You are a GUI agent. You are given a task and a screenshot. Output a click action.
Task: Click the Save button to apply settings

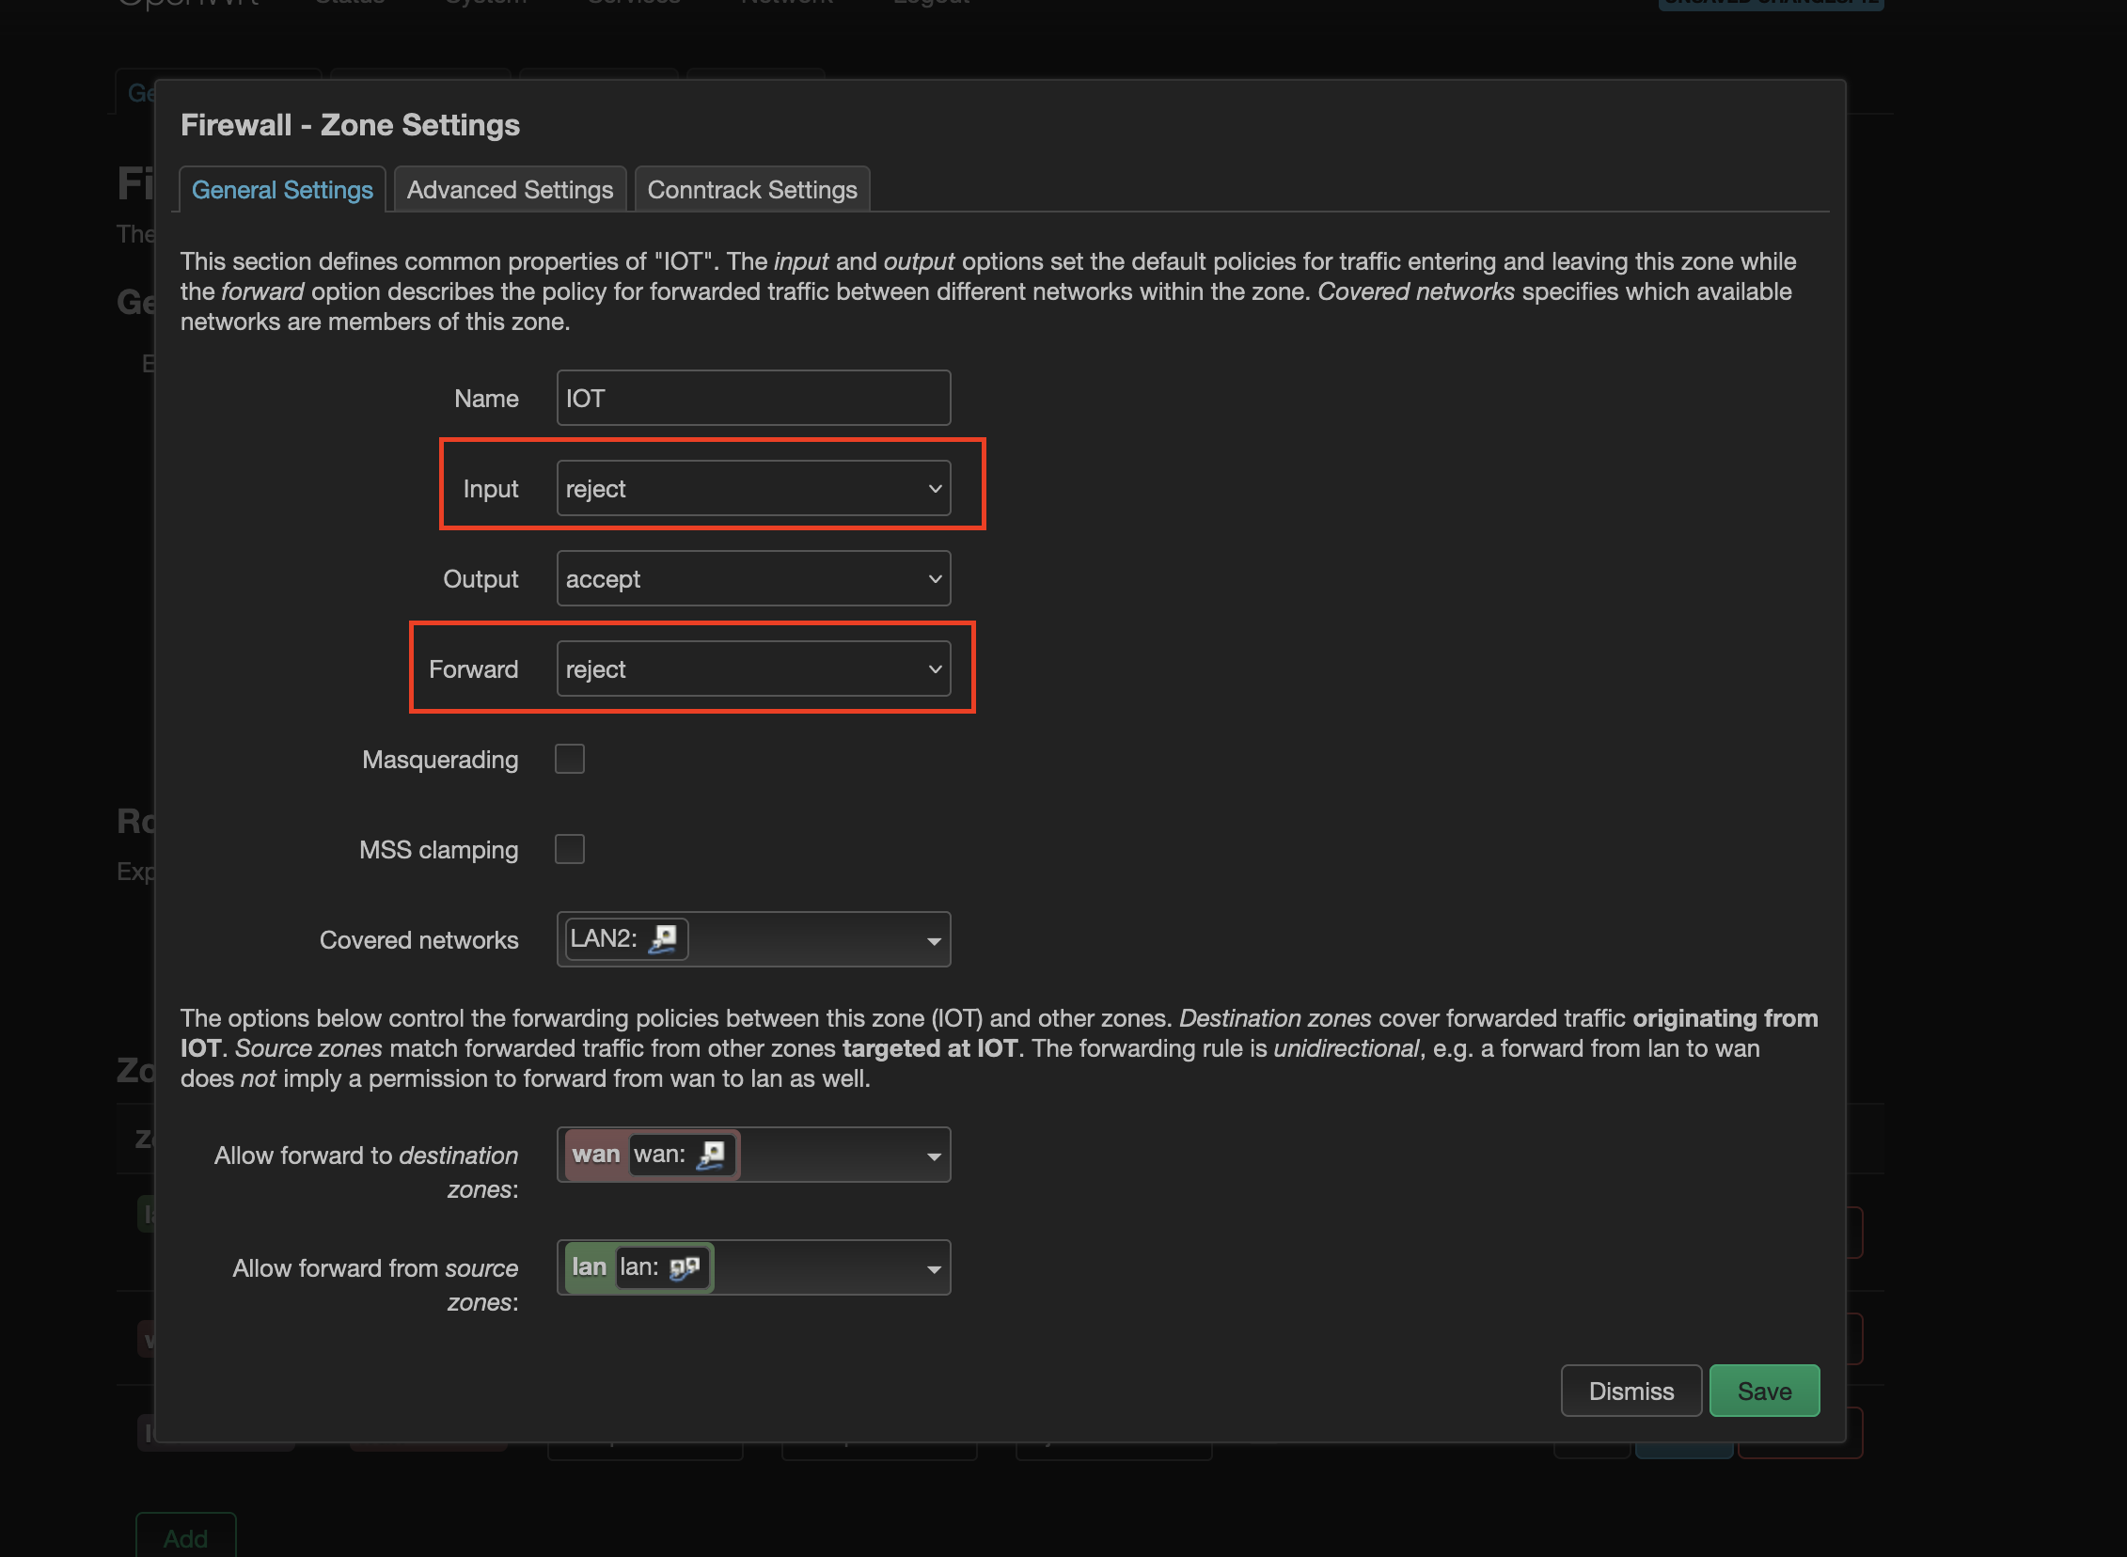[1762, 1389]
